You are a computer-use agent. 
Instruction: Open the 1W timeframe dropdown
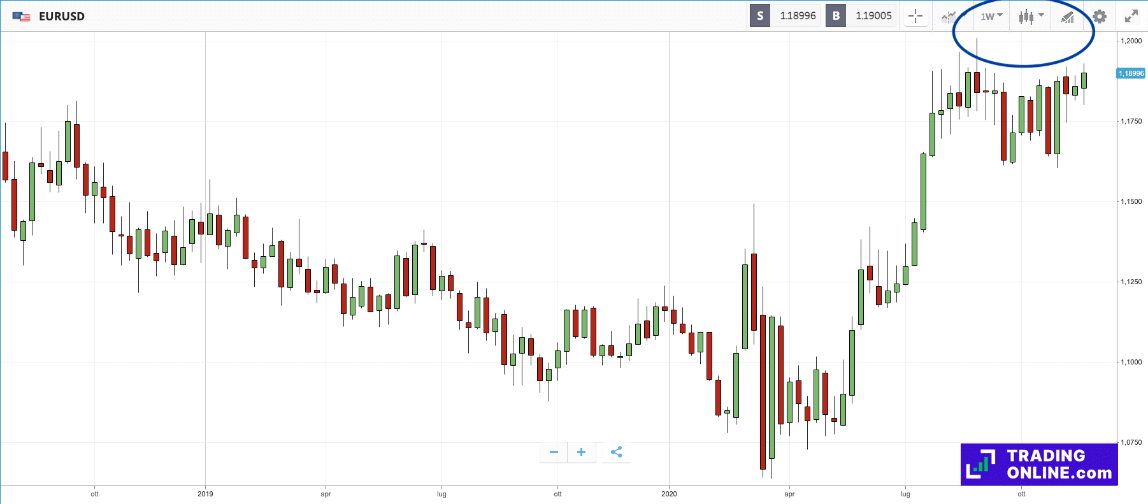coord(990,17)
